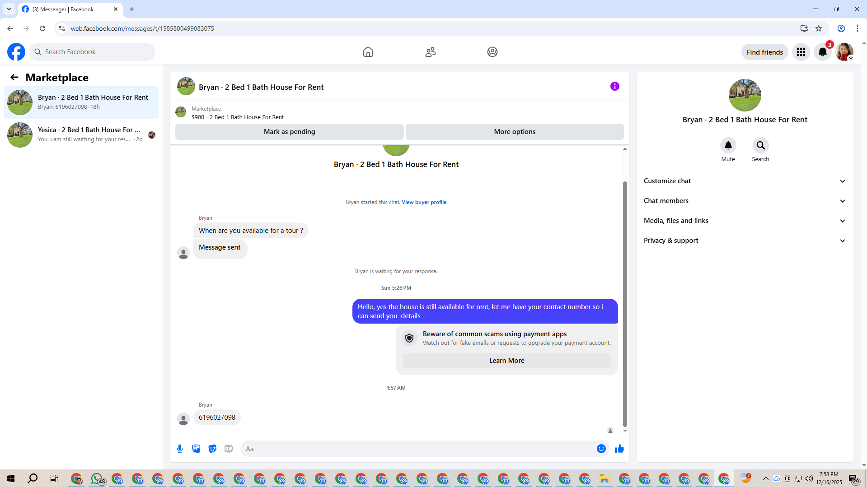Focus the Search Facebook field
The width and height of the screenshot is (867, 487).
click(x=92, y=52)
